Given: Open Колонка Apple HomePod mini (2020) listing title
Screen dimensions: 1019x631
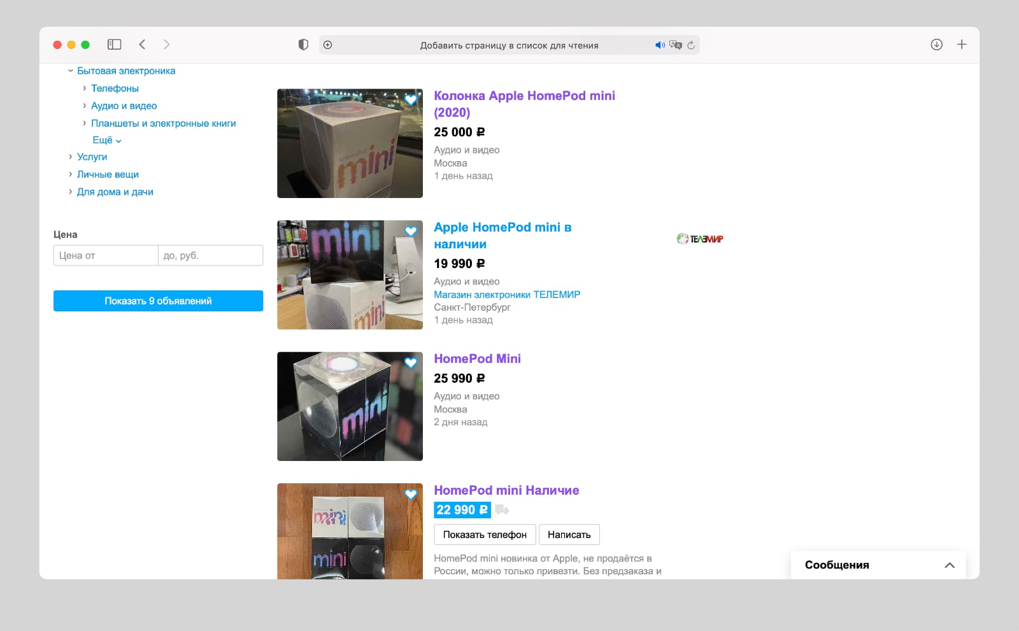Looking at the screenshot, I should click(524, 104).
